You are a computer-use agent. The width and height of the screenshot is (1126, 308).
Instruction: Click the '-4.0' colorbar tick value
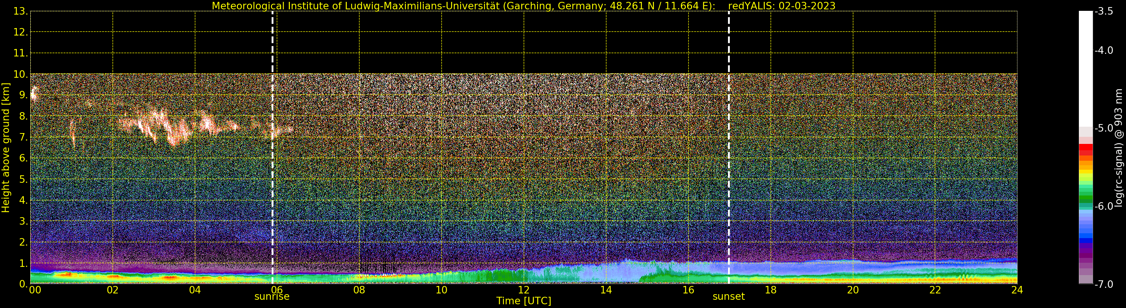1104,51
